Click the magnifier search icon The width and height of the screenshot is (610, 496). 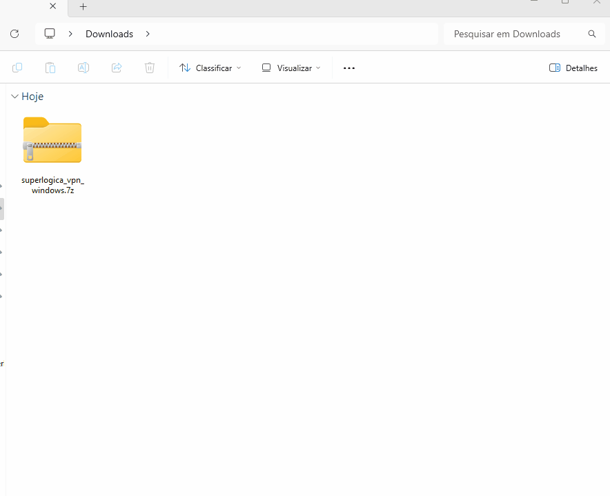(591, 34)
